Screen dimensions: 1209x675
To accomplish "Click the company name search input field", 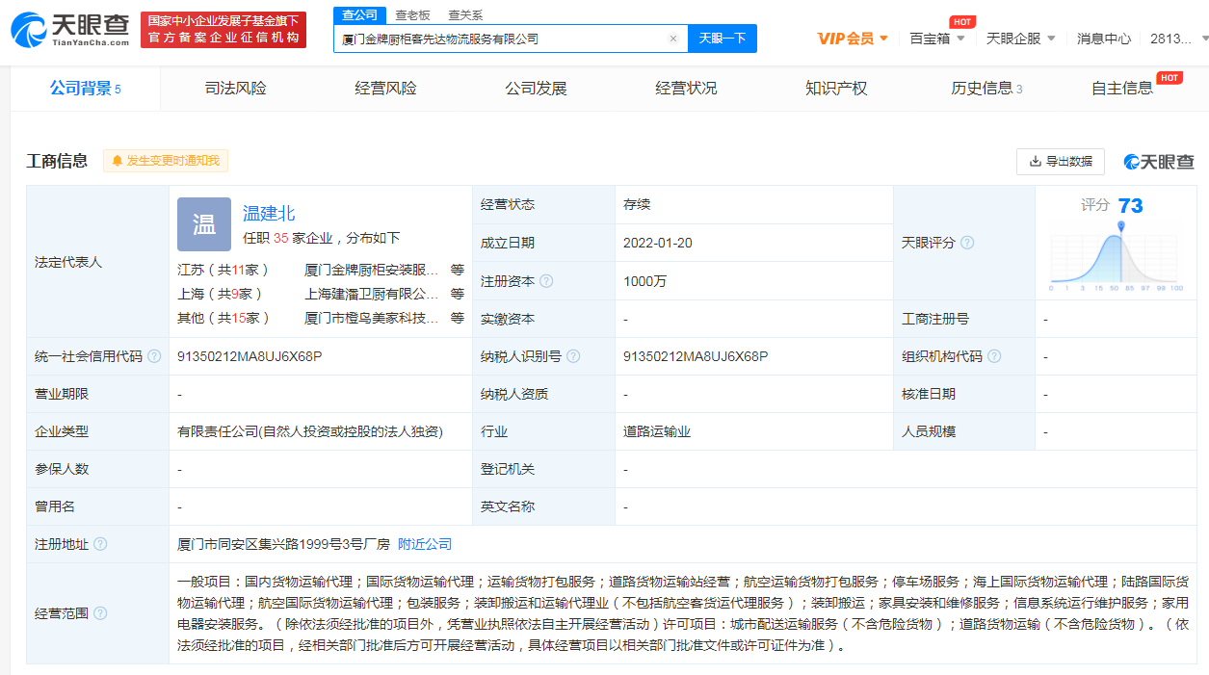I will (501, 39).
